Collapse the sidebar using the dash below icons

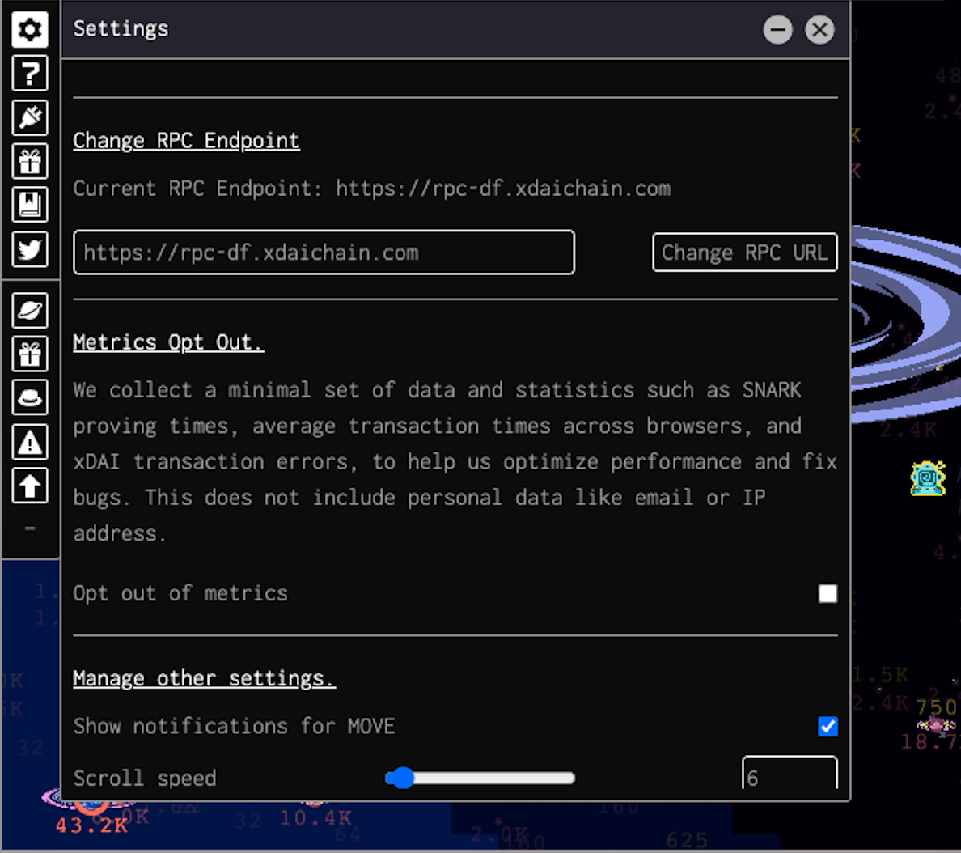coord(30,528)
